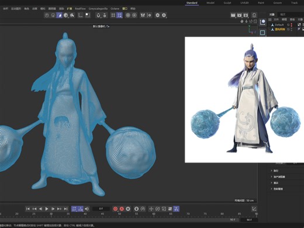Open the Paint layout tab
This screenshot has width=304, height=228.
261,3
